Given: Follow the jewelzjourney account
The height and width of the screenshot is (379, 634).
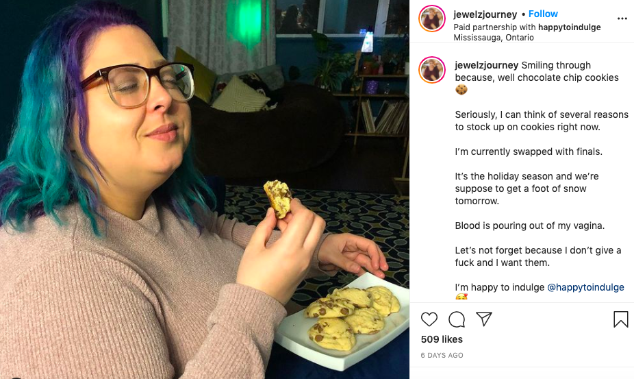Looking at the screenshot, I should click(x=543, y=14).
